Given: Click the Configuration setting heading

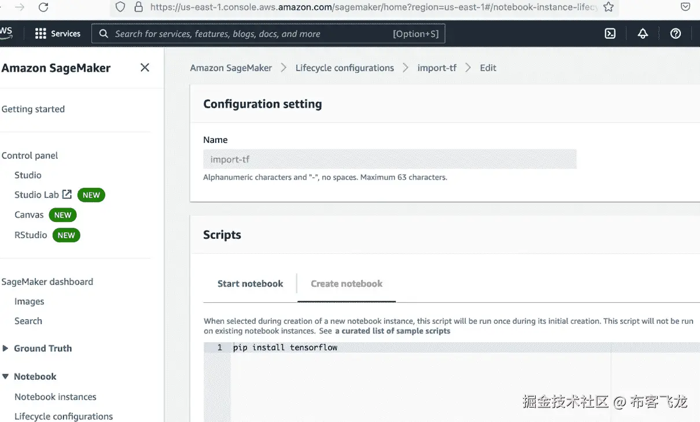Looking at the screenshot, I should (x=263, y=104).
